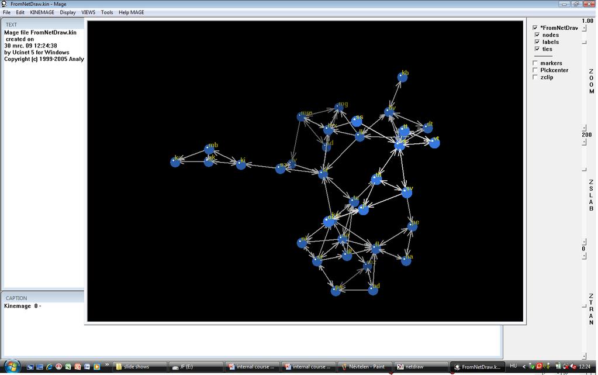Toggle the *FromNetDraw group checkbox
This screenshot has width=598, height=375.
[535, 28]
